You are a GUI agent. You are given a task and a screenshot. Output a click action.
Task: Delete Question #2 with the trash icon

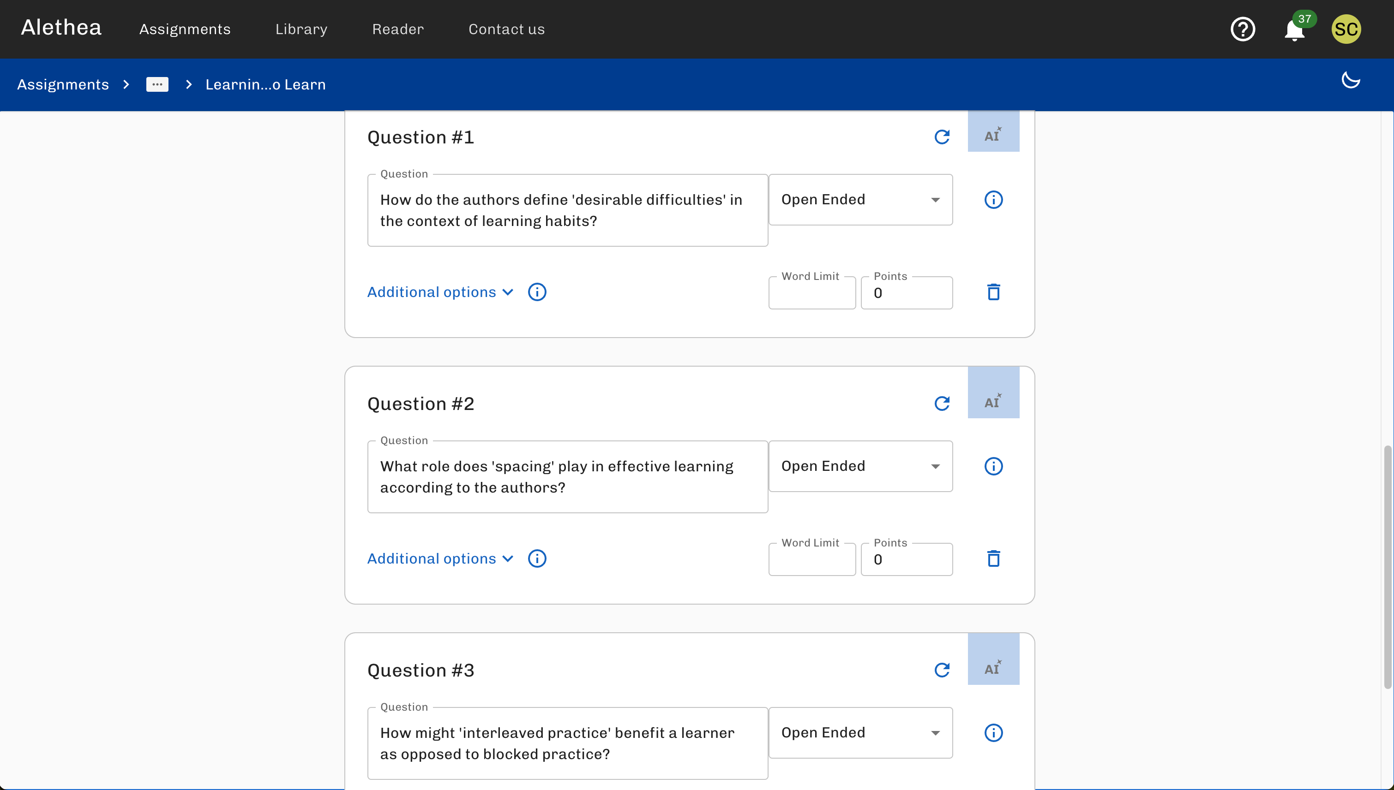click(993, 558)
